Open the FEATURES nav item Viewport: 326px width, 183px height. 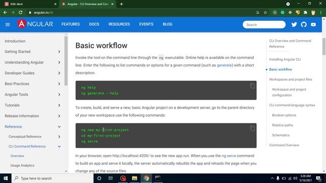[70, 24]
